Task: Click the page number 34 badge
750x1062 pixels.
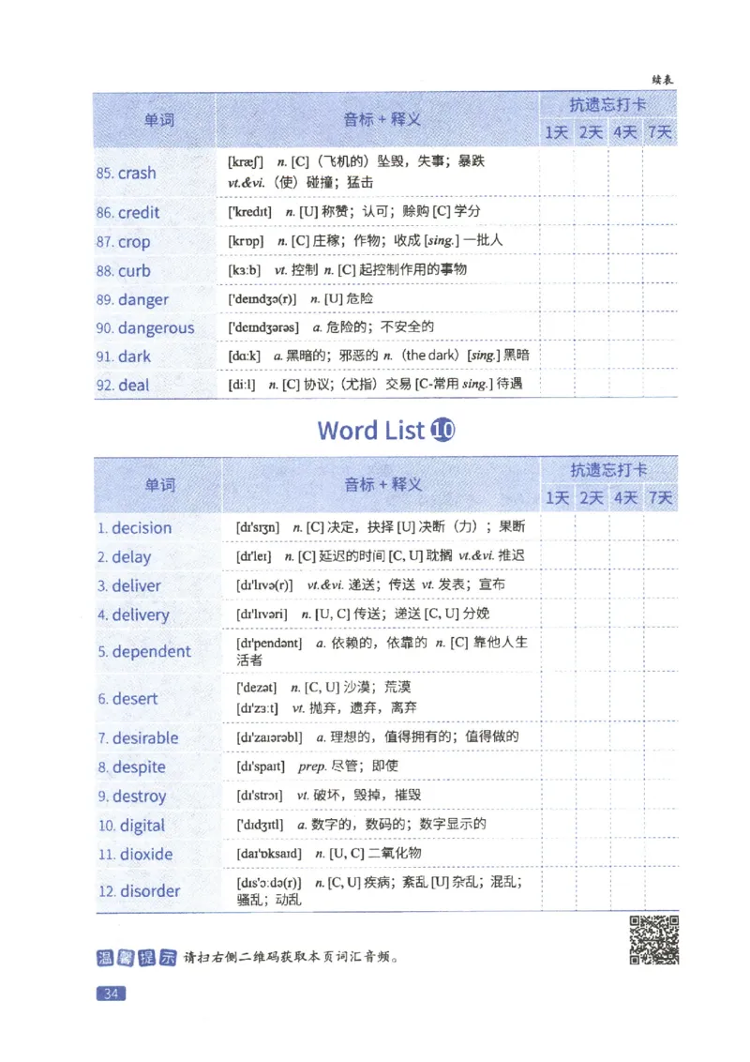Action: pos(110,992)
